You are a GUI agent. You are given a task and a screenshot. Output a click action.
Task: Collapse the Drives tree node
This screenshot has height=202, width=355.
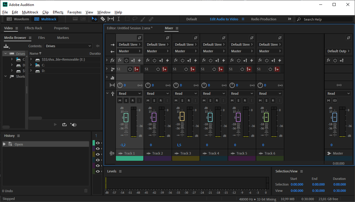pos(6,53)
